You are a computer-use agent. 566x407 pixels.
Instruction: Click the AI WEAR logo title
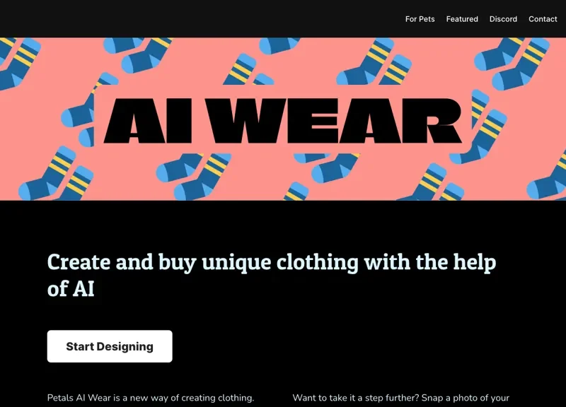282,121
